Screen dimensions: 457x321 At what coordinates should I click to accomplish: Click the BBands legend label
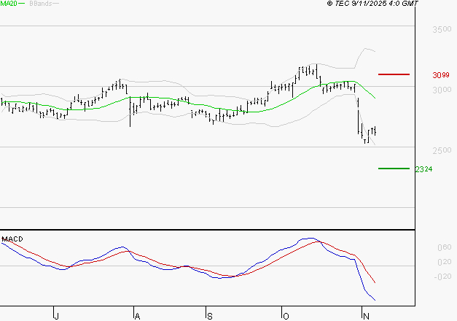pyautogui.click(x=41, y=4)
